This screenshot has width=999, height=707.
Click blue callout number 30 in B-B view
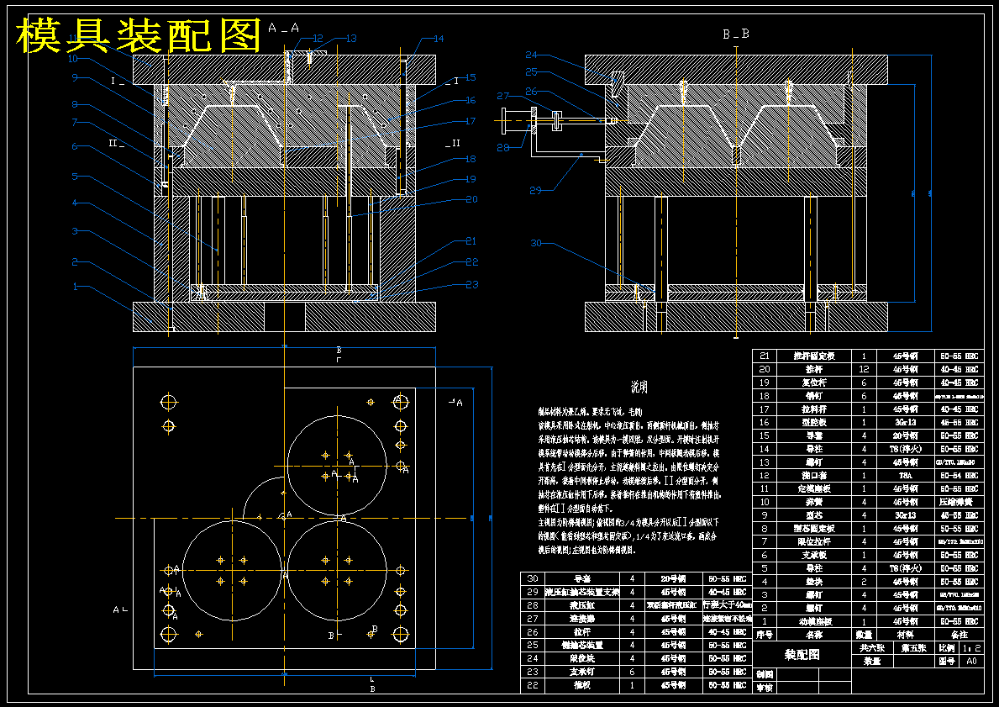pyautogui.click(x=536, y=243)
